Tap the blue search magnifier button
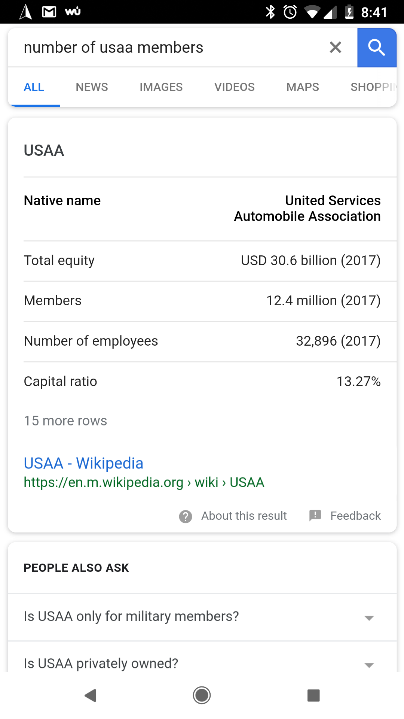Image resolution: width=404 pixels, height=719 pixels. (x=376, y=48)
